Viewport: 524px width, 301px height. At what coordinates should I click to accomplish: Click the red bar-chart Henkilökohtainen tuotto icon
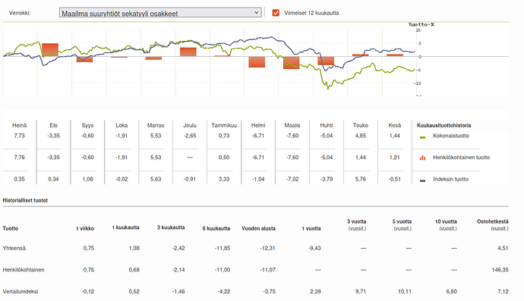point(422,158)
